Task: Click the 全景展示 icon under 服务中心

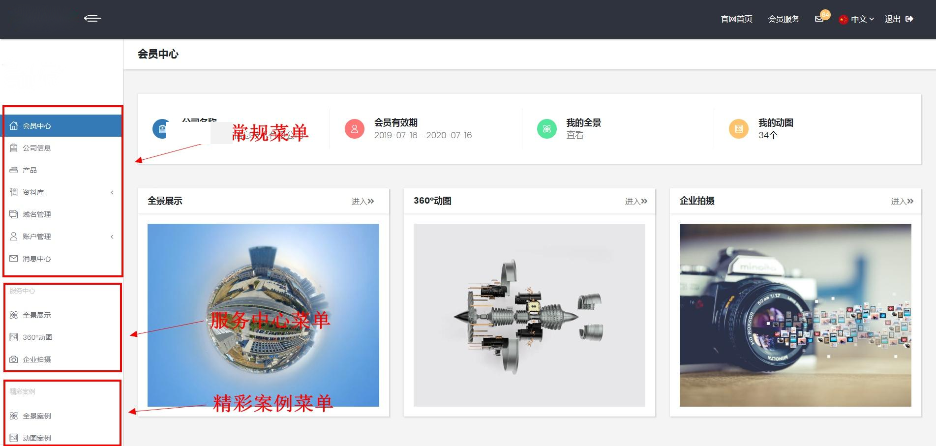Action: tap(13, 315)
